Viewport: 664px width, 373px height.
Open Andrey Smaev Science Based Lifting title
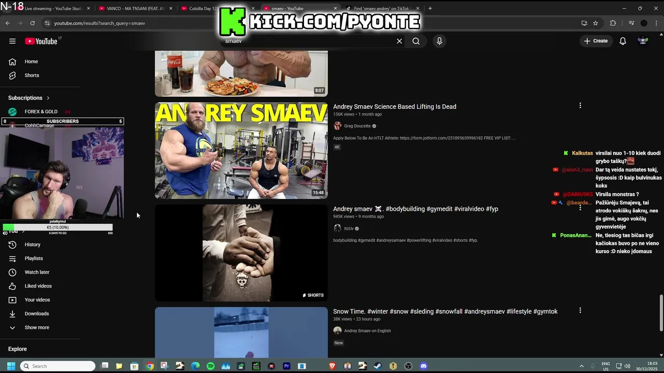pyautogui.click(x=394, y=107)
